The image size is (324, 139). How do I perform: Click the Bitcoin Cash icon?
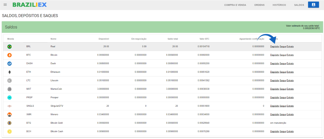tap(9, 131)
